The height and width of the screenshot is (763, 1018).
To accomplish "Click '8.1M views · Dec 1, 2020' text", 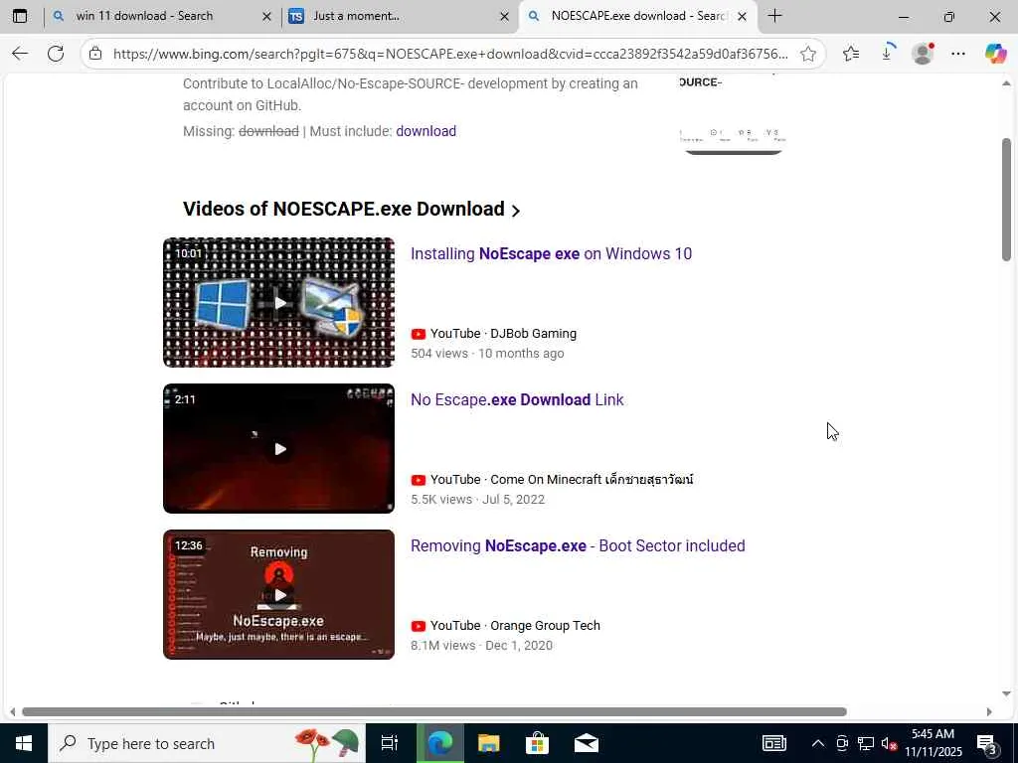I will (481, 646).
